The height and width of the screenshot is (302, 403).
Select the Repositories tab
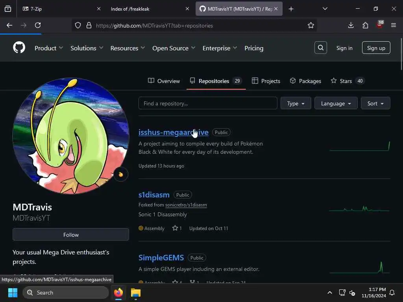(216, 81)
